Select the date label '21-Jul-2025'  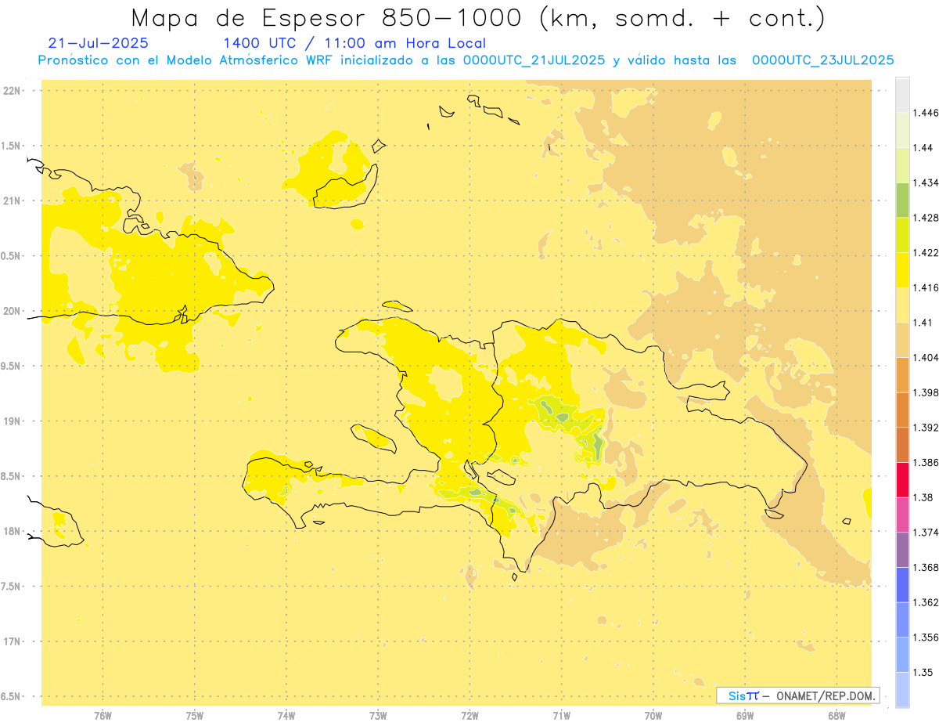pyautogui.click(x=98, y=43)
